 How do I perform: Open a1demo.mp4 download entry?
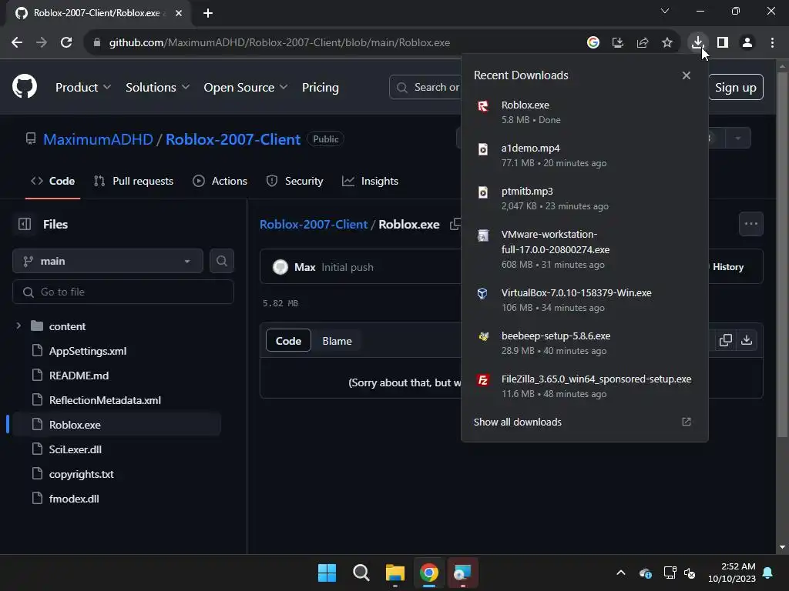point(584,155)
